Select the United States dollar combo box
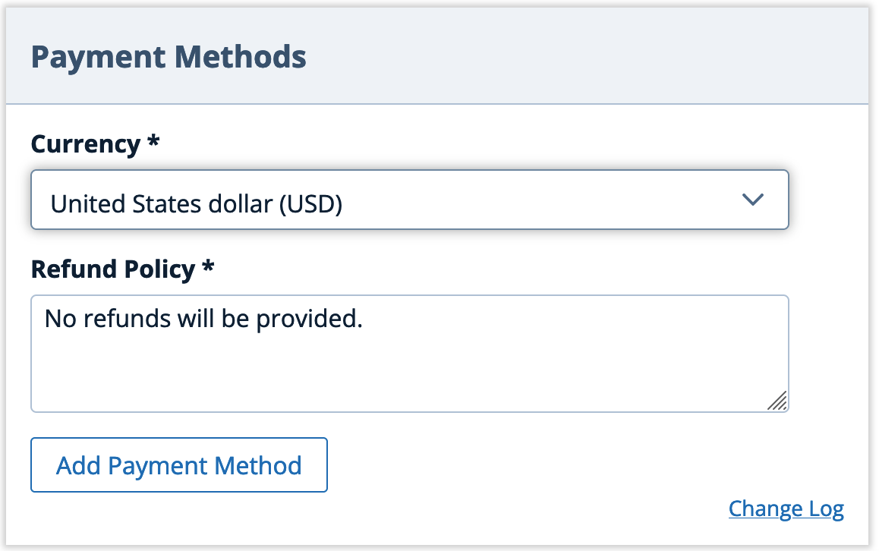 pos(410,200)
